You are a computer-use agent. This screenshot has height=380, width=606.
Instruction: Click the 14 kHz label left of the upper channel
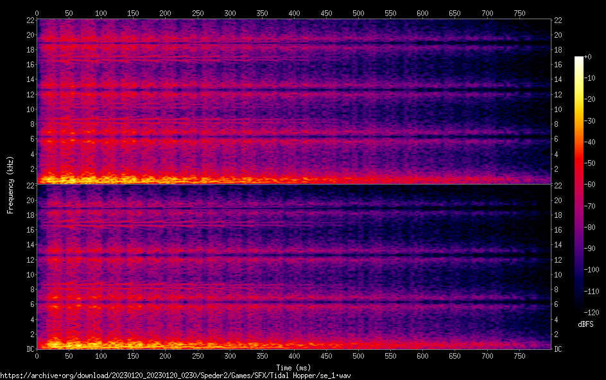pyautogui.click(x=29, y=79)
